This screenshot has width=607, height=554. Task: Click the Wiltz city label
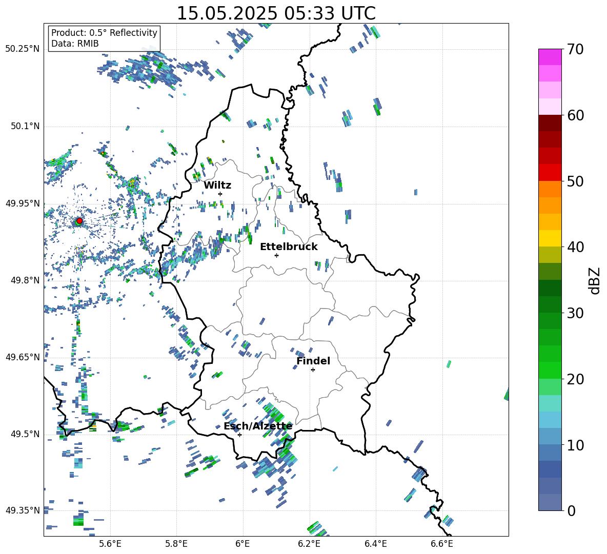[x=217, y=186]
